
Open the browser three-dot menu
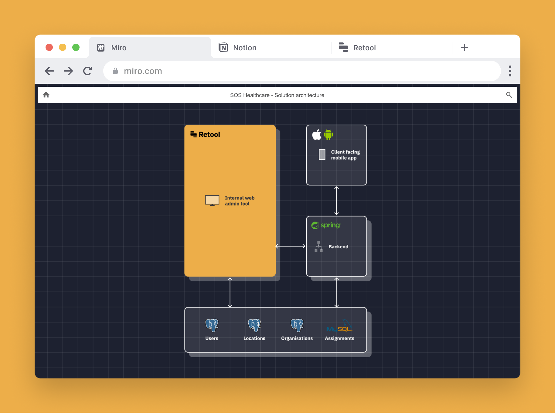(x=510, y=71)
